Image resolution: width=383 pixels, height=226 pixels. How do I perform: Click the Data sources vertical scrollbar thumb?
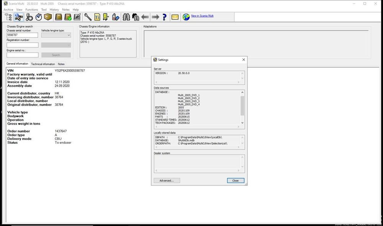coord(242,106)
